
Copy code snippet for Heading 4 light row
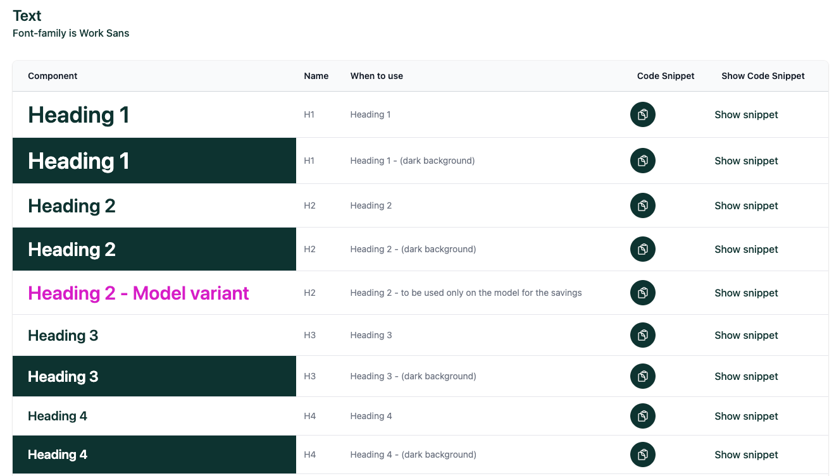point(643,416)
